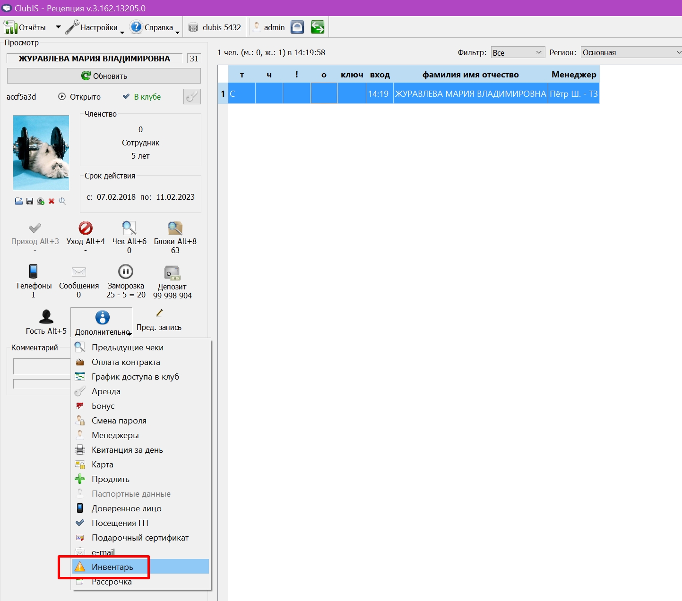Expand the Отчёты dropdown arrow
Image resolution: width=682 pixels, height=601 pixels.
58,27
